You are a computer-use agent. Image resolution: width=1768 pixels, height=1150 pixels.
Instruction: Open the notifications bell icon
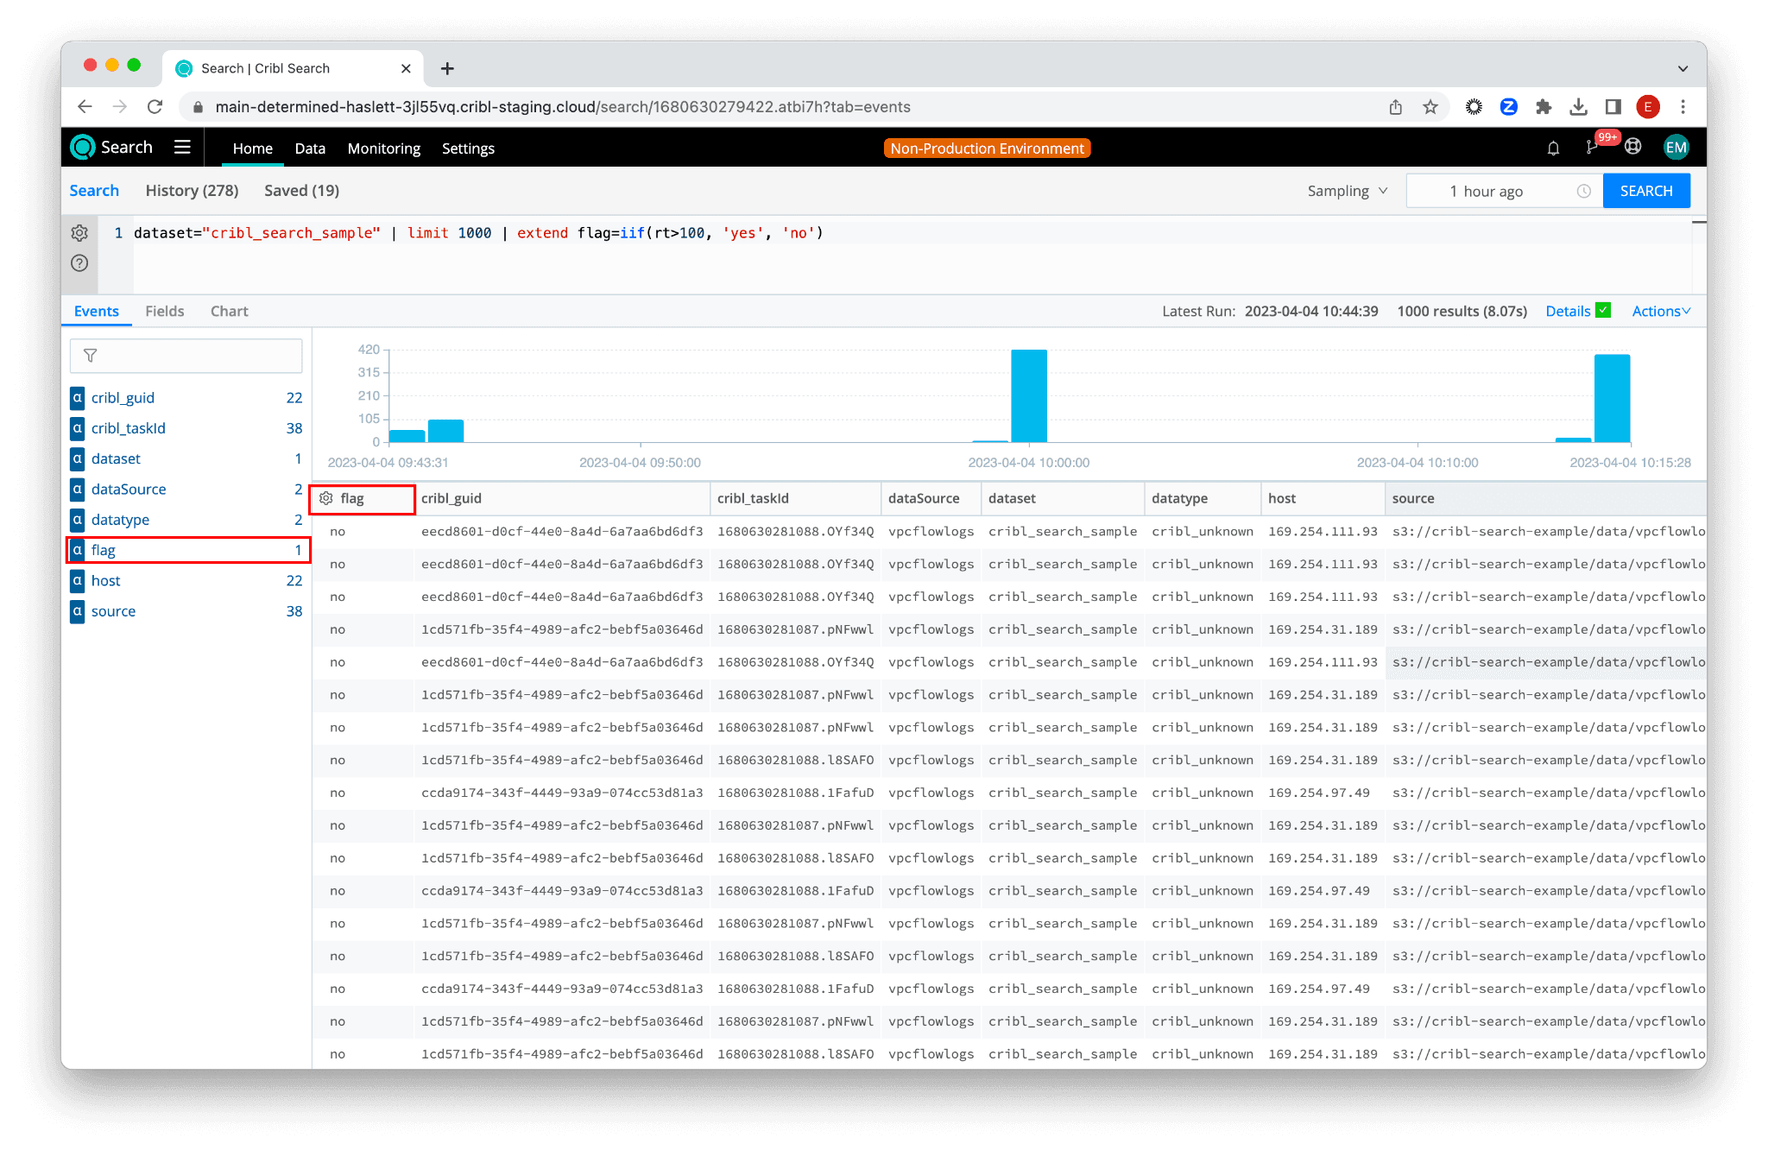(x=1553, y=148)
